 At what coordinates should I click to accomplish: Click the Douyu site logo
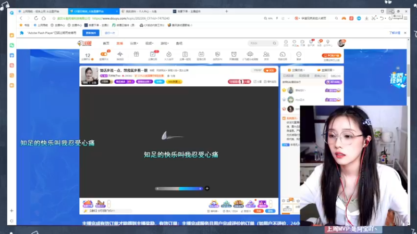coord(84,43)
